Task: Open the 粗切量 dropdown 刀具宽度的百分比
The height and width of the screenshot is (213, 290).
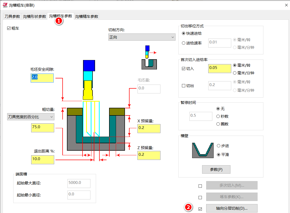Action: (31, 117)
